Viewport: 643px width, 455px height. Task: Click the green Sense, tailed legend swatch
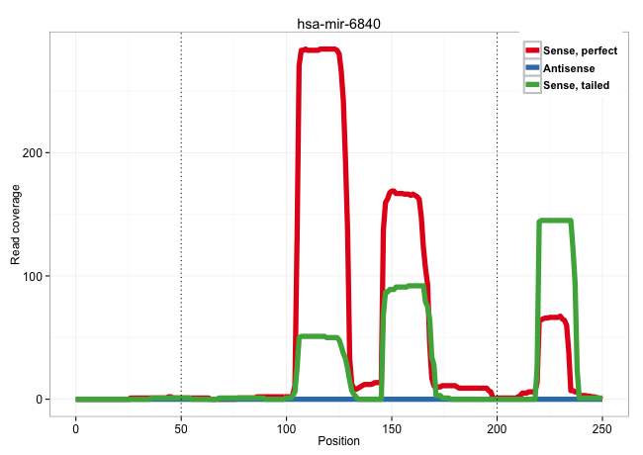[x=532, y=85]
